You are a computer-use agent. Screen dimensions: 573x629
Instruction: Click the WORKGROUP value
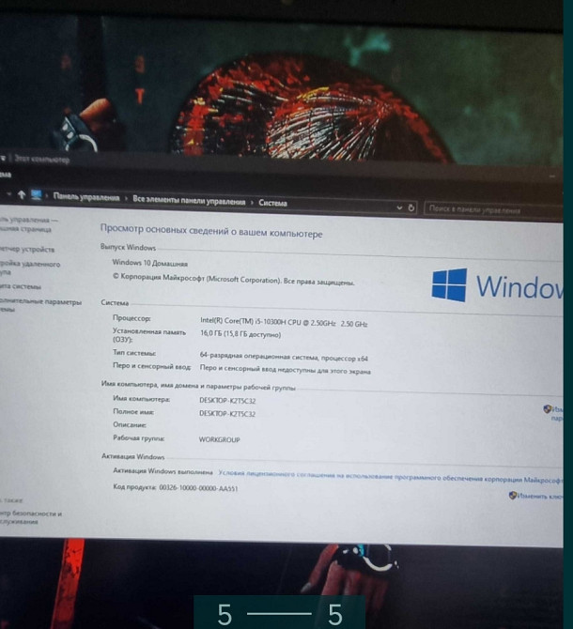(220, 439)
